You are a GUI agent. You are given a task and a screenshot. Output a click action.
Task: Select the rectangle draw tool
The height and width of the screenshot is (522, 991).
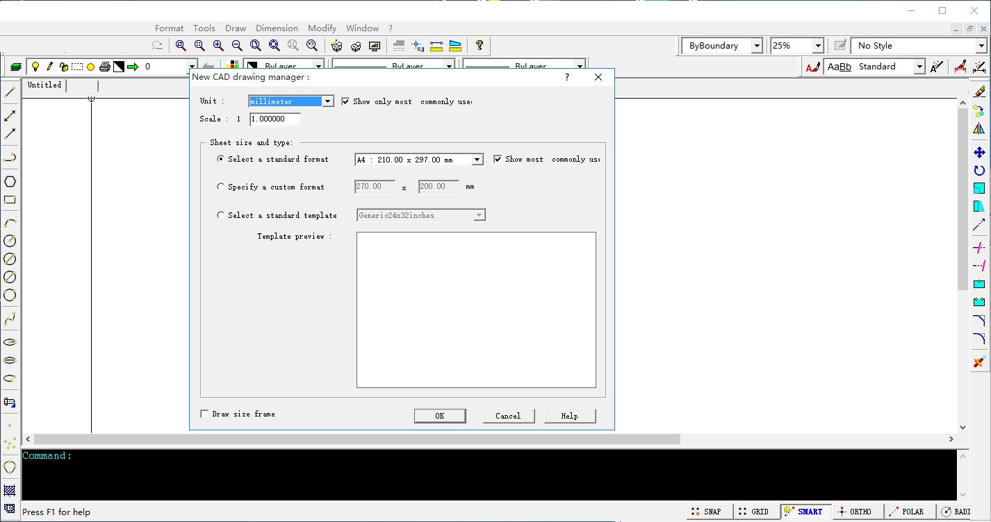coord(10,200)
